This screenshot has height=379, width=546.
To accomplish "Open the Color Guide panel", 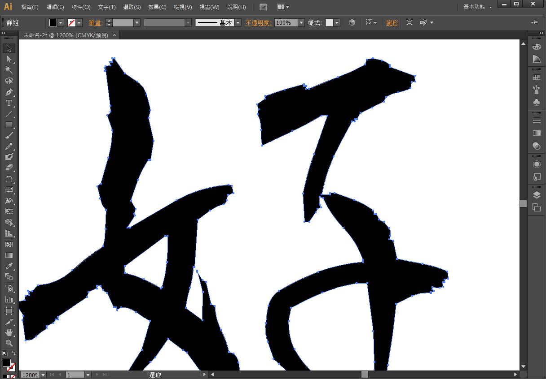I will [x=536, y=59].
